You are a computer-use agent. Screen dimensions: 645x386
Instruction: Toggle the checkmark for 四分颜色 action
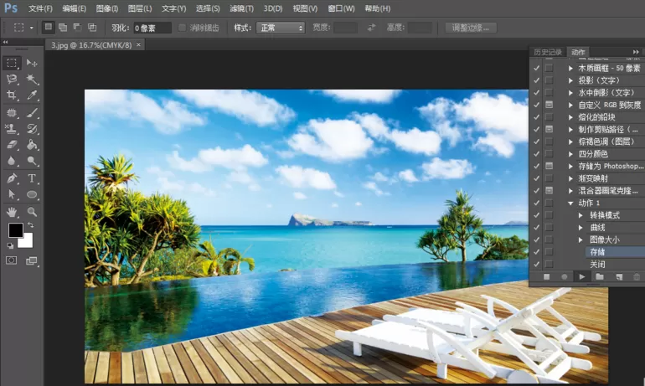536,154
